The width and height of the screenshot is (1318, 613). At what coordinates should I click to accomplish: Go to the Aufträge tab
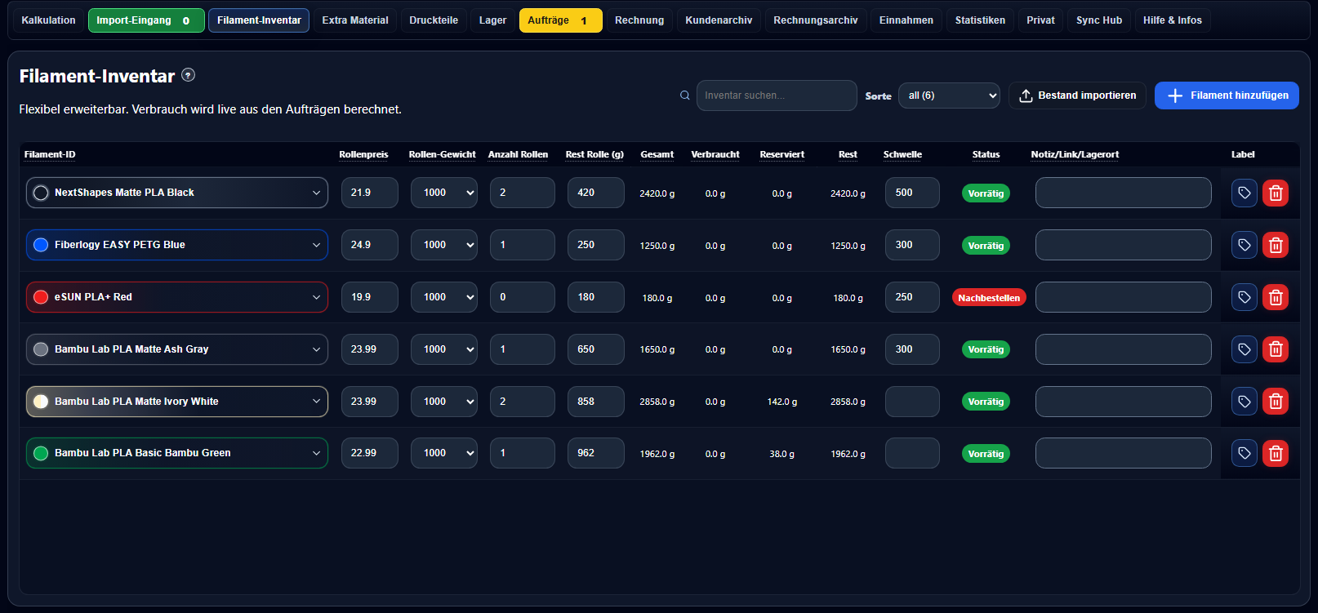tap(560, 20)
